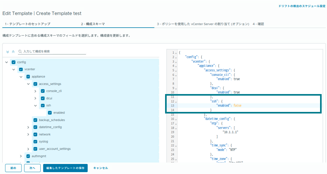Toggle the syslog checkbox
The image size is (327, 174).
[x=35, y=142]
